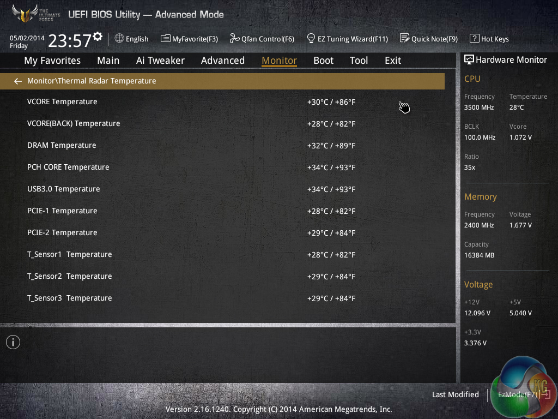
Task: Click the Hardware Monitor panel title
Action: (511, 60)
